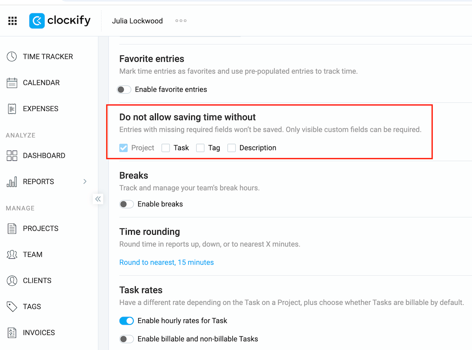This screenshot has height=350, width=472.
Task: Enable breaks toggle
Action: pos(126,204)
